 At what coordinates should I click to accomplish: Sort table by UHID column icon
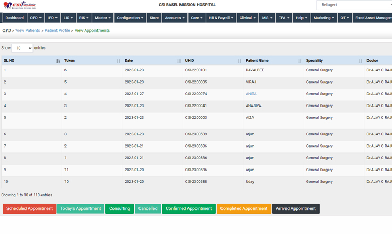(x=240, y=61)
